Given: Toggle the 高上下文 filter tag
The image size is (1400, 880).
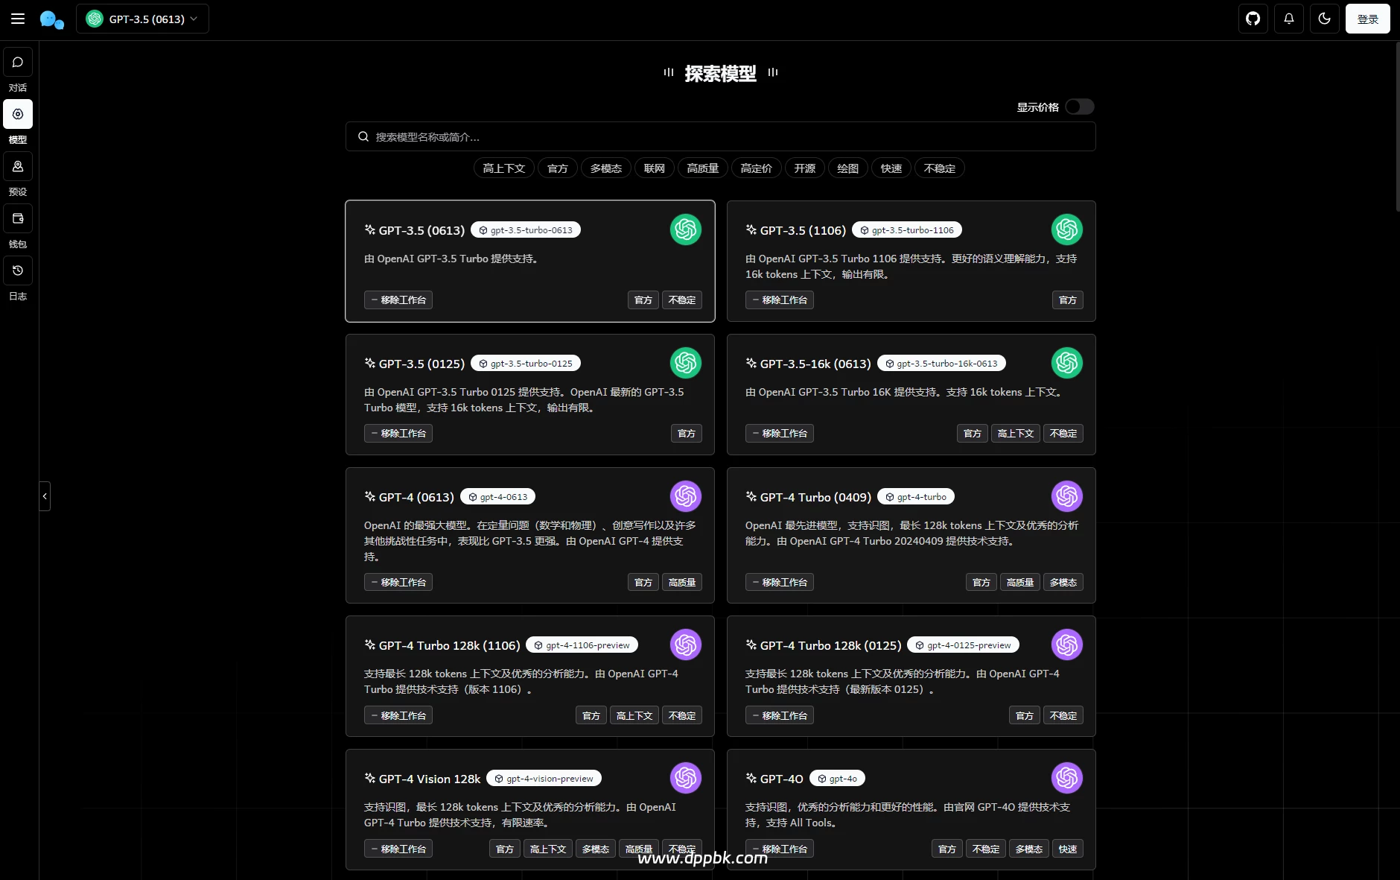Looking at the screenshot, I should pyautogui.click(x=504, y=168).
